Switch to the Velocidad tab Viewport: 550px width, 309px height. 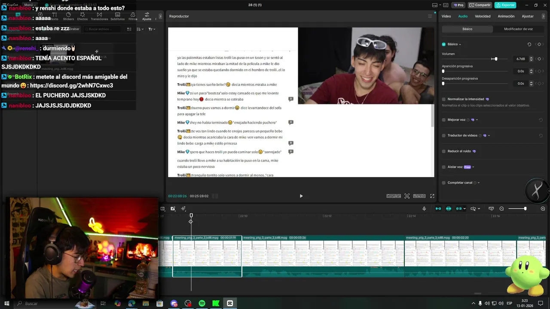tap(483, 16)
